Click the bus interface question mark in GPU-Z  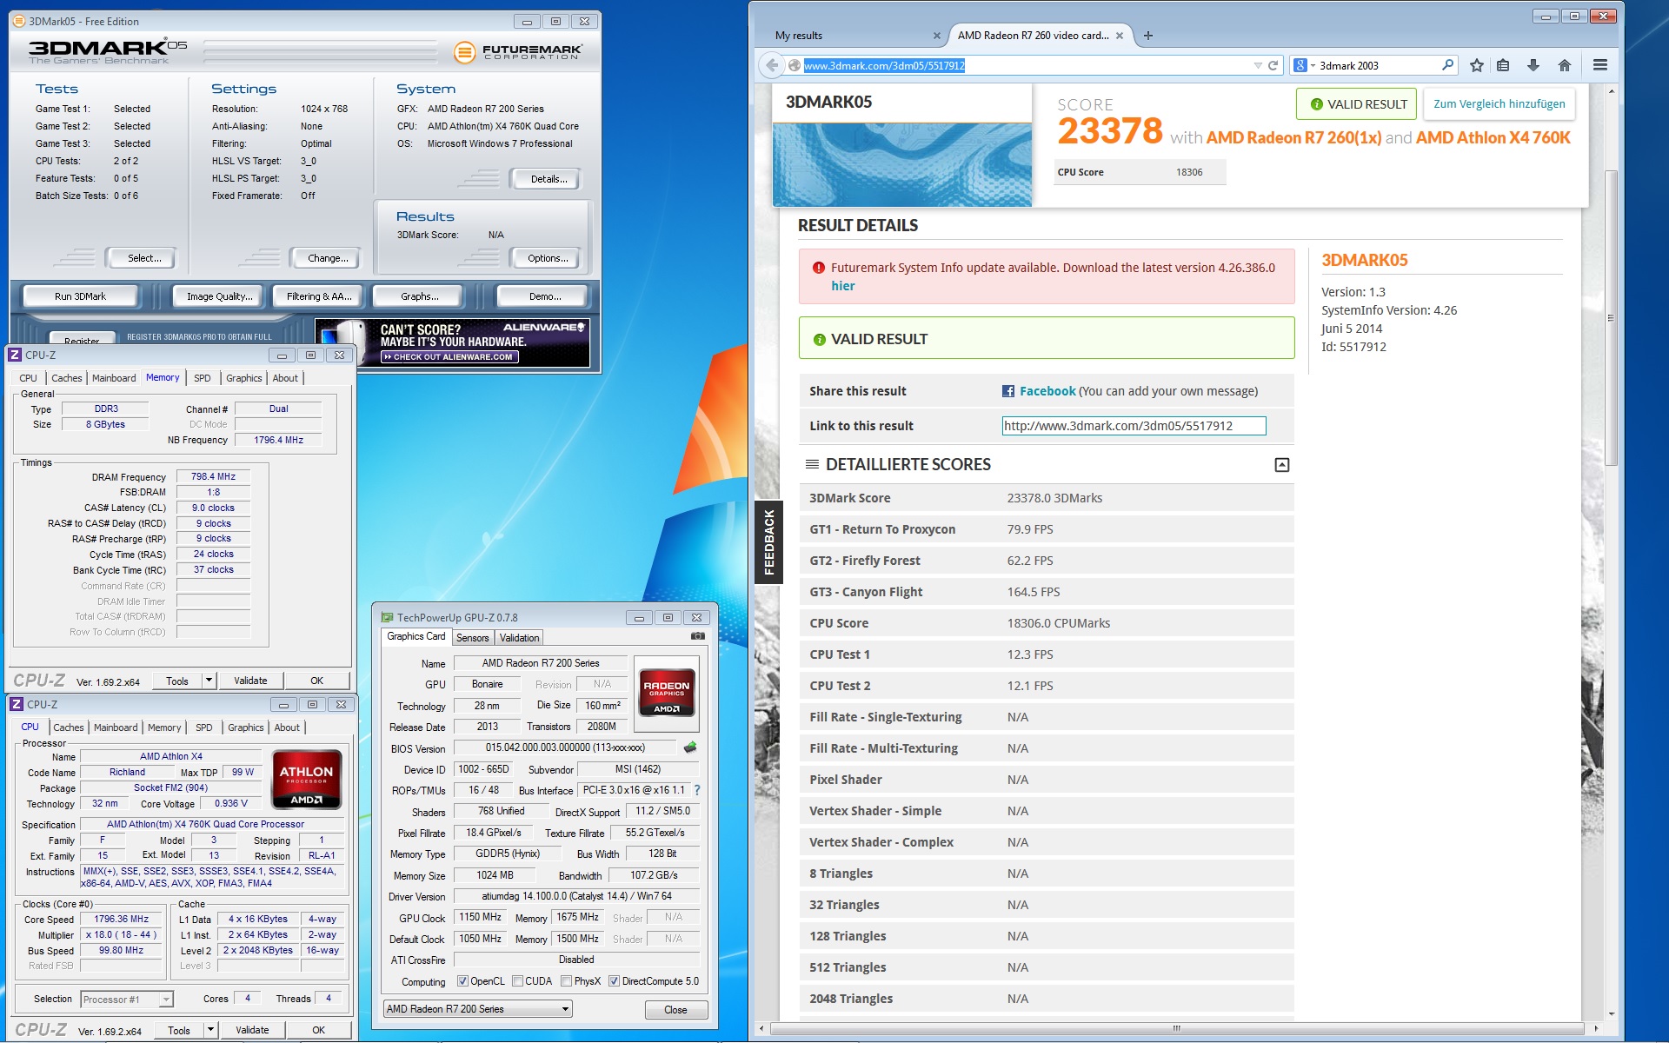click(x=697, y=790)
